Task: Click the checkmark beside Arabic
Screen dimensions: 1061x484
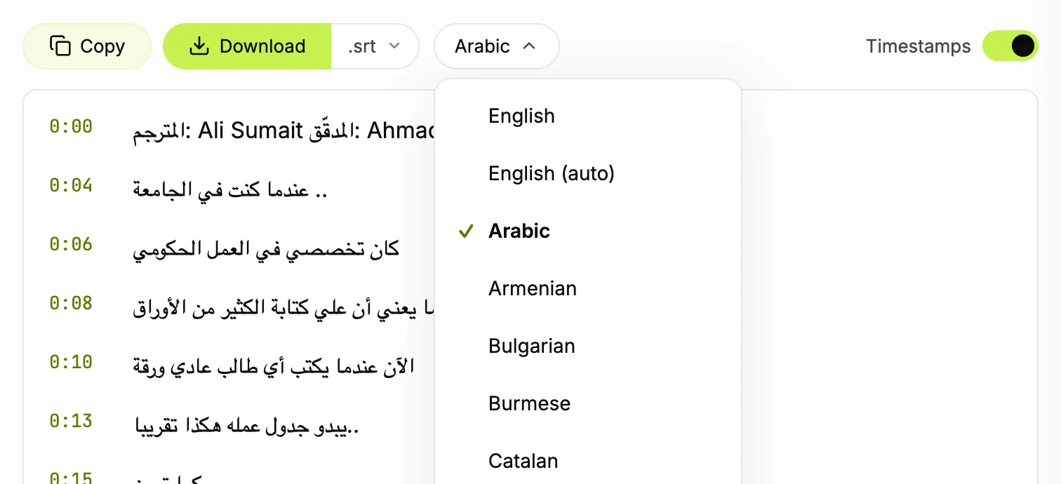Action: click(466, 231)
